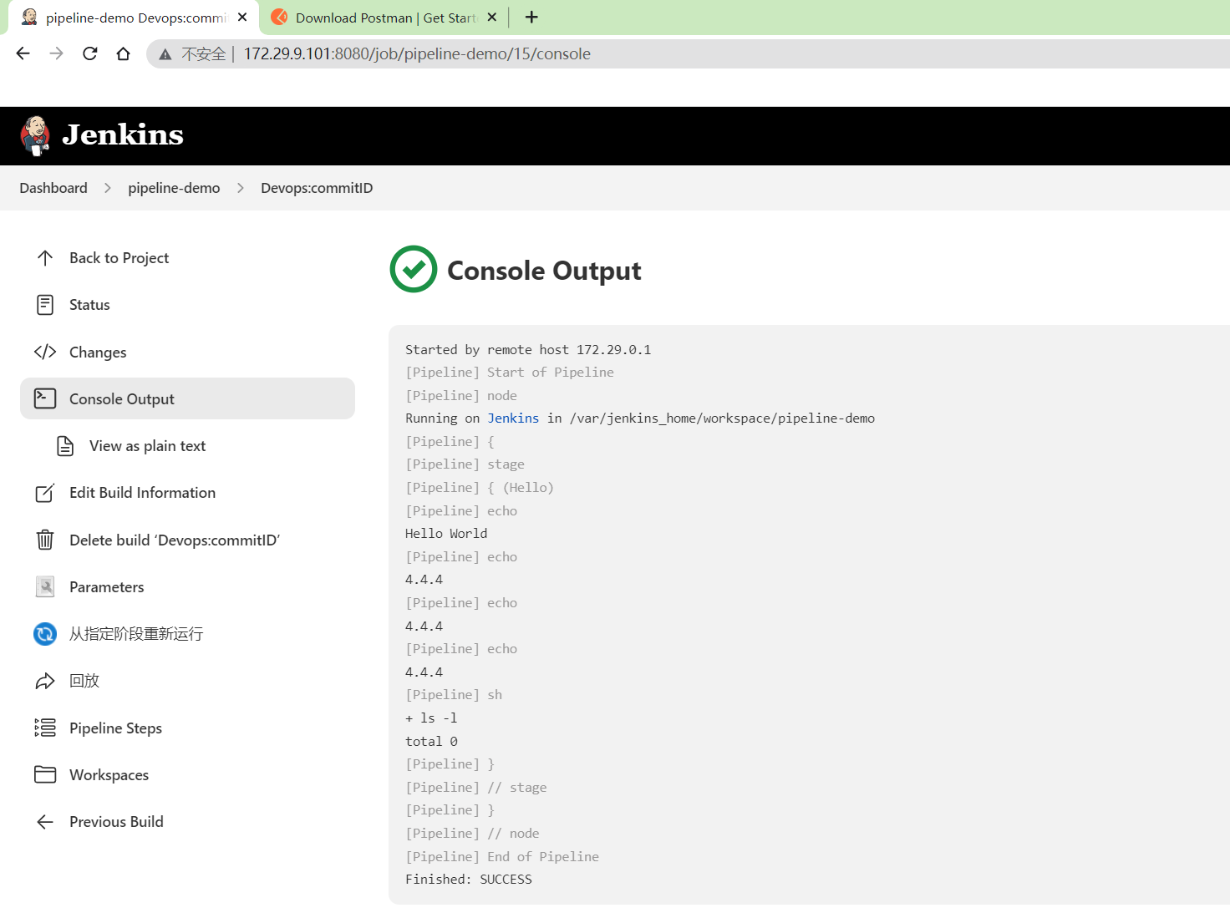Click the Dashboard breadcrumb
This screenshot has height=913, width=1230.
click(53, 188)
